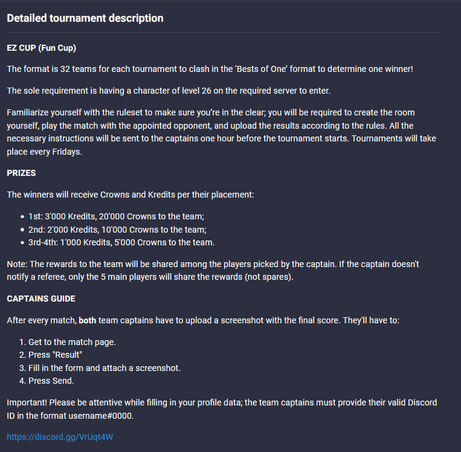
Task: Click the paragraph about the 32 teams format
Action: tap(210, 69)
